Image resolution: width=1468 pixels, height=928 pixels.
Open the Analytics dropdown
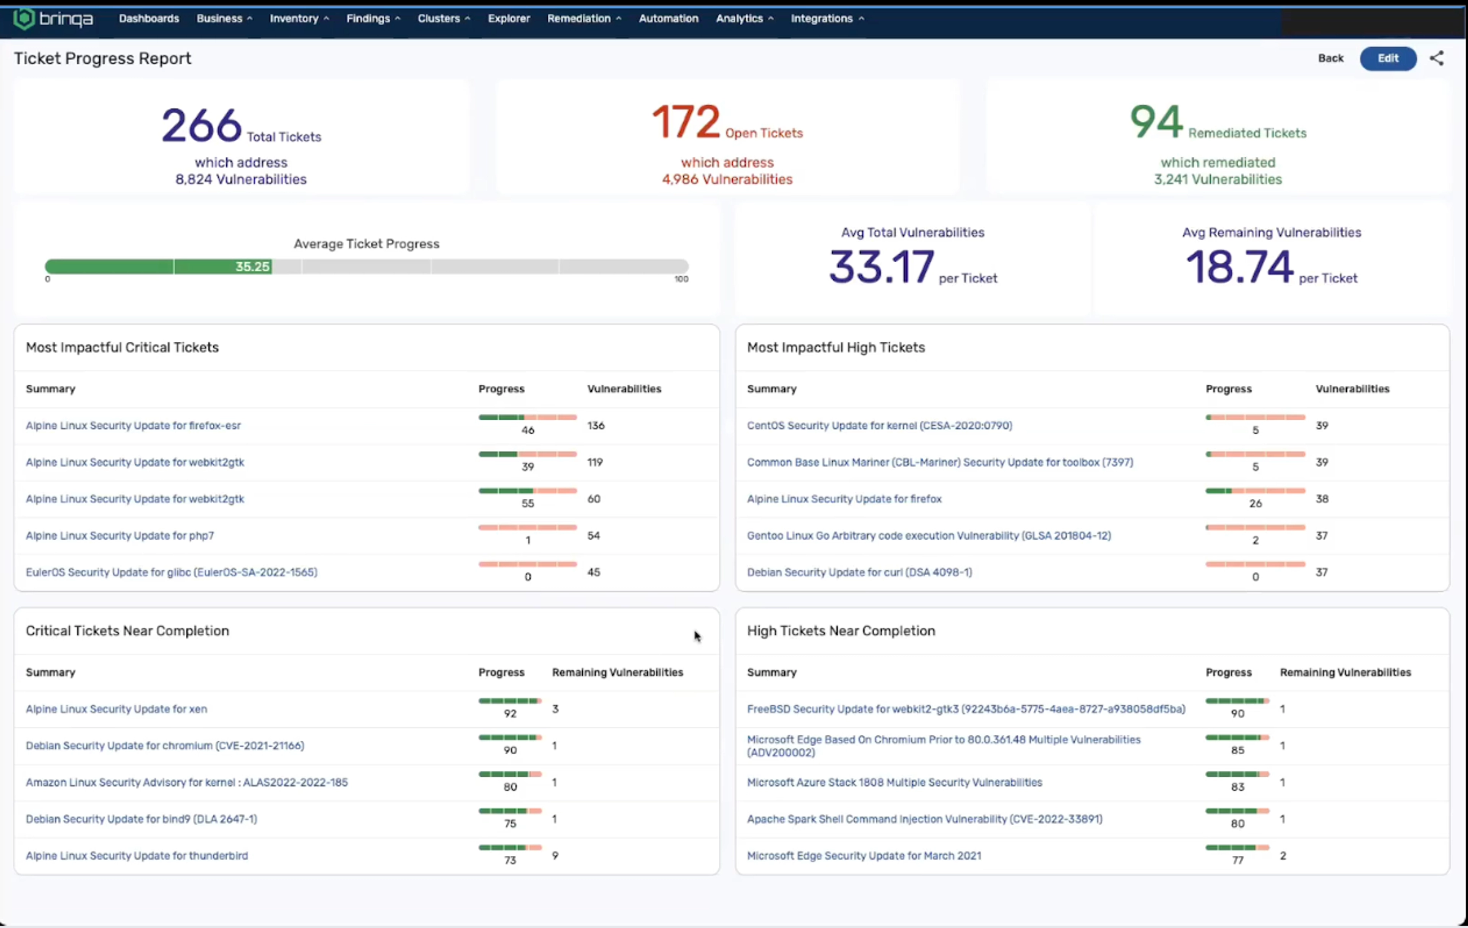click(x=744, y=19)
